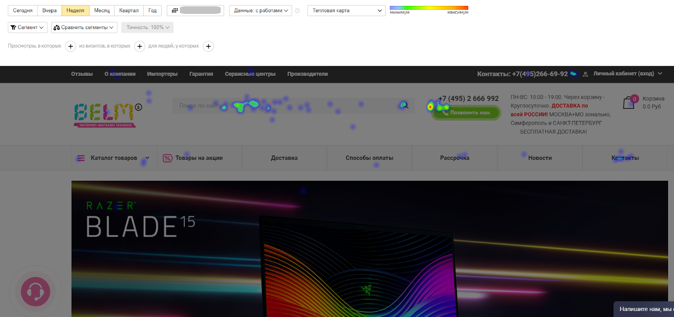Go to Доставка menu item
The height and width of the screenshot is (317, 674).
point(284,158)
